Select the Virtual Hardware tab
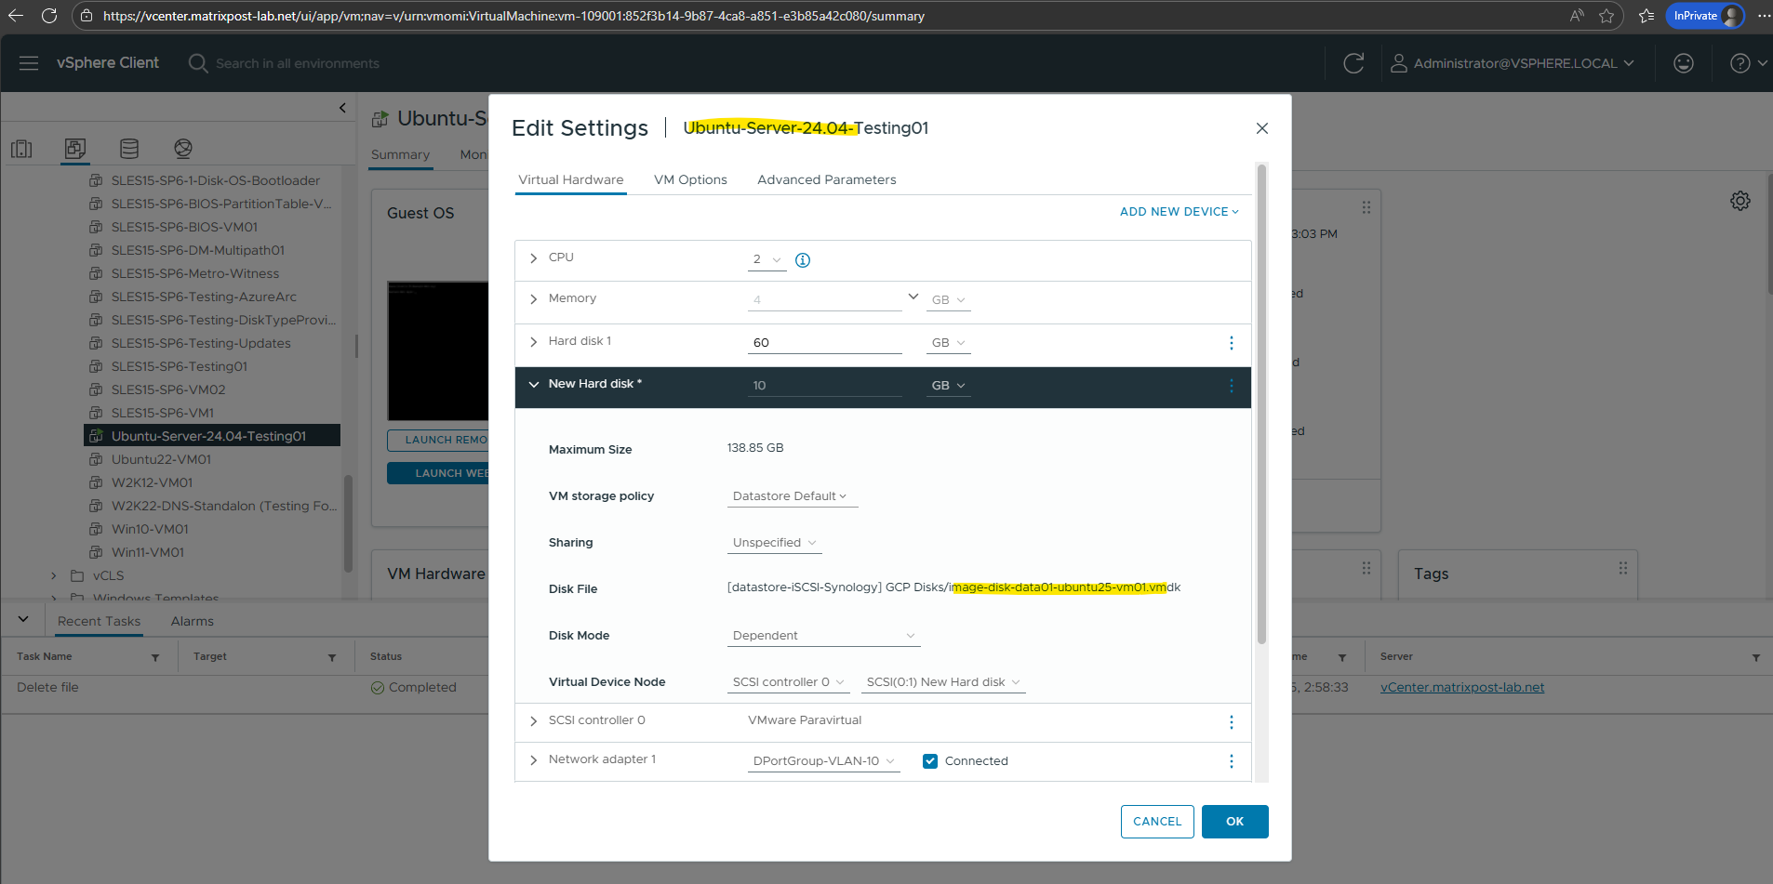Viewport: 1773px width, 884px height. point(571,180)
